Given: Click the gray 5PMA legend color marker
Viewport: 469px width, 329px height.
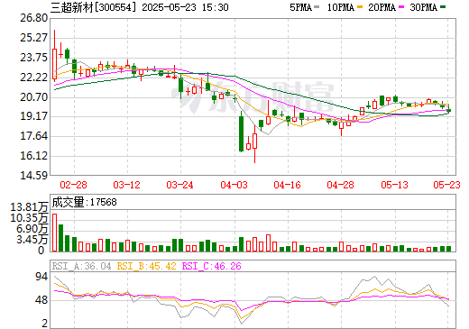Looking at the screenshot, I should pyautogui.click(x=317, y=7).
